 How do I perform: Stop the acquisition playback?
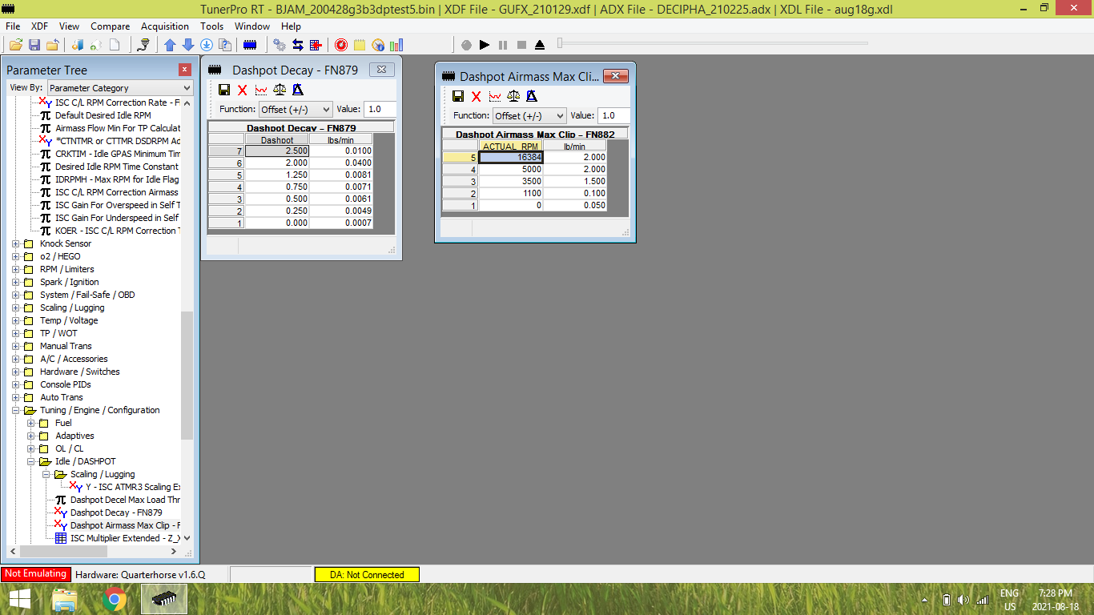(x=521, y=45)
